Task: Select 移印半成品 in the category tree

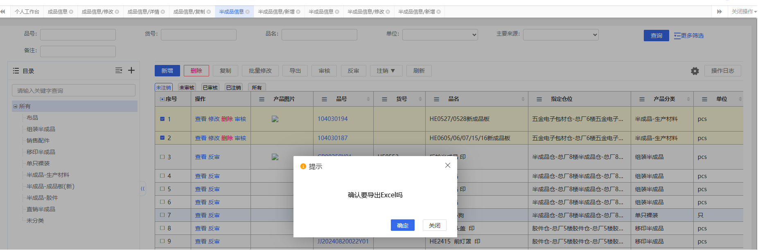Action: 41,152
